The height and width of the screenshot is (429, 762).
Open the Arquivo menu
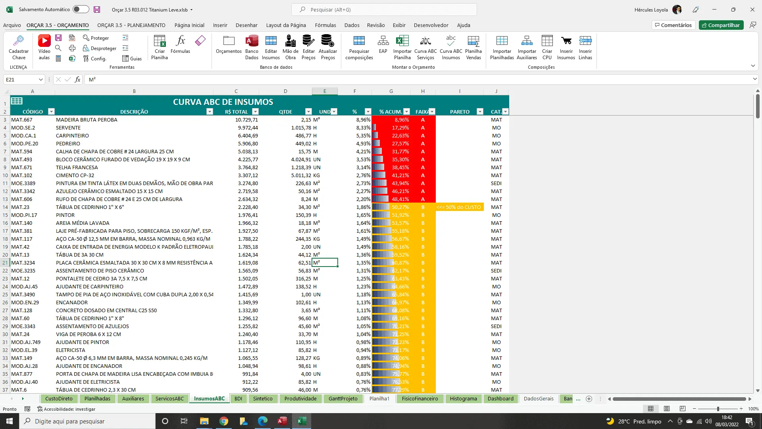12,25
